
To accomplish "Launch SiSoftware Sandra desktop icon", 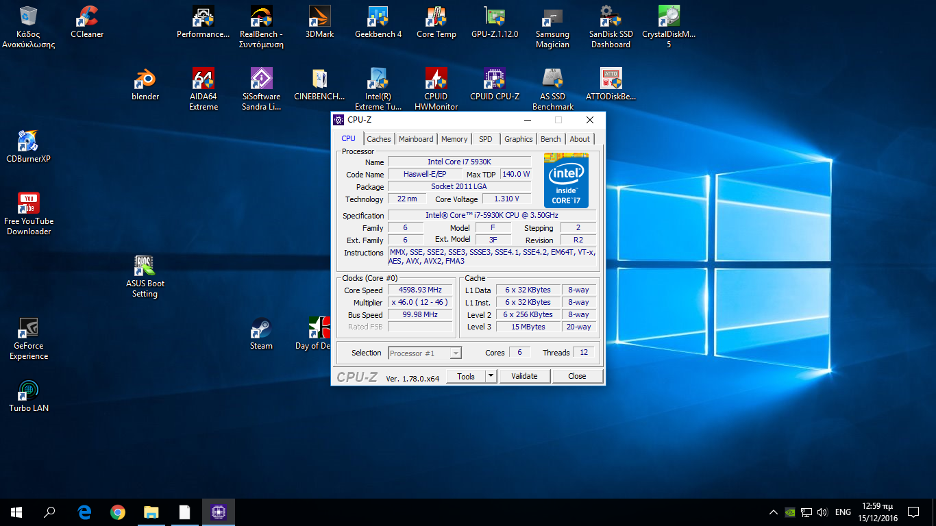I will [x=261, y=90].
